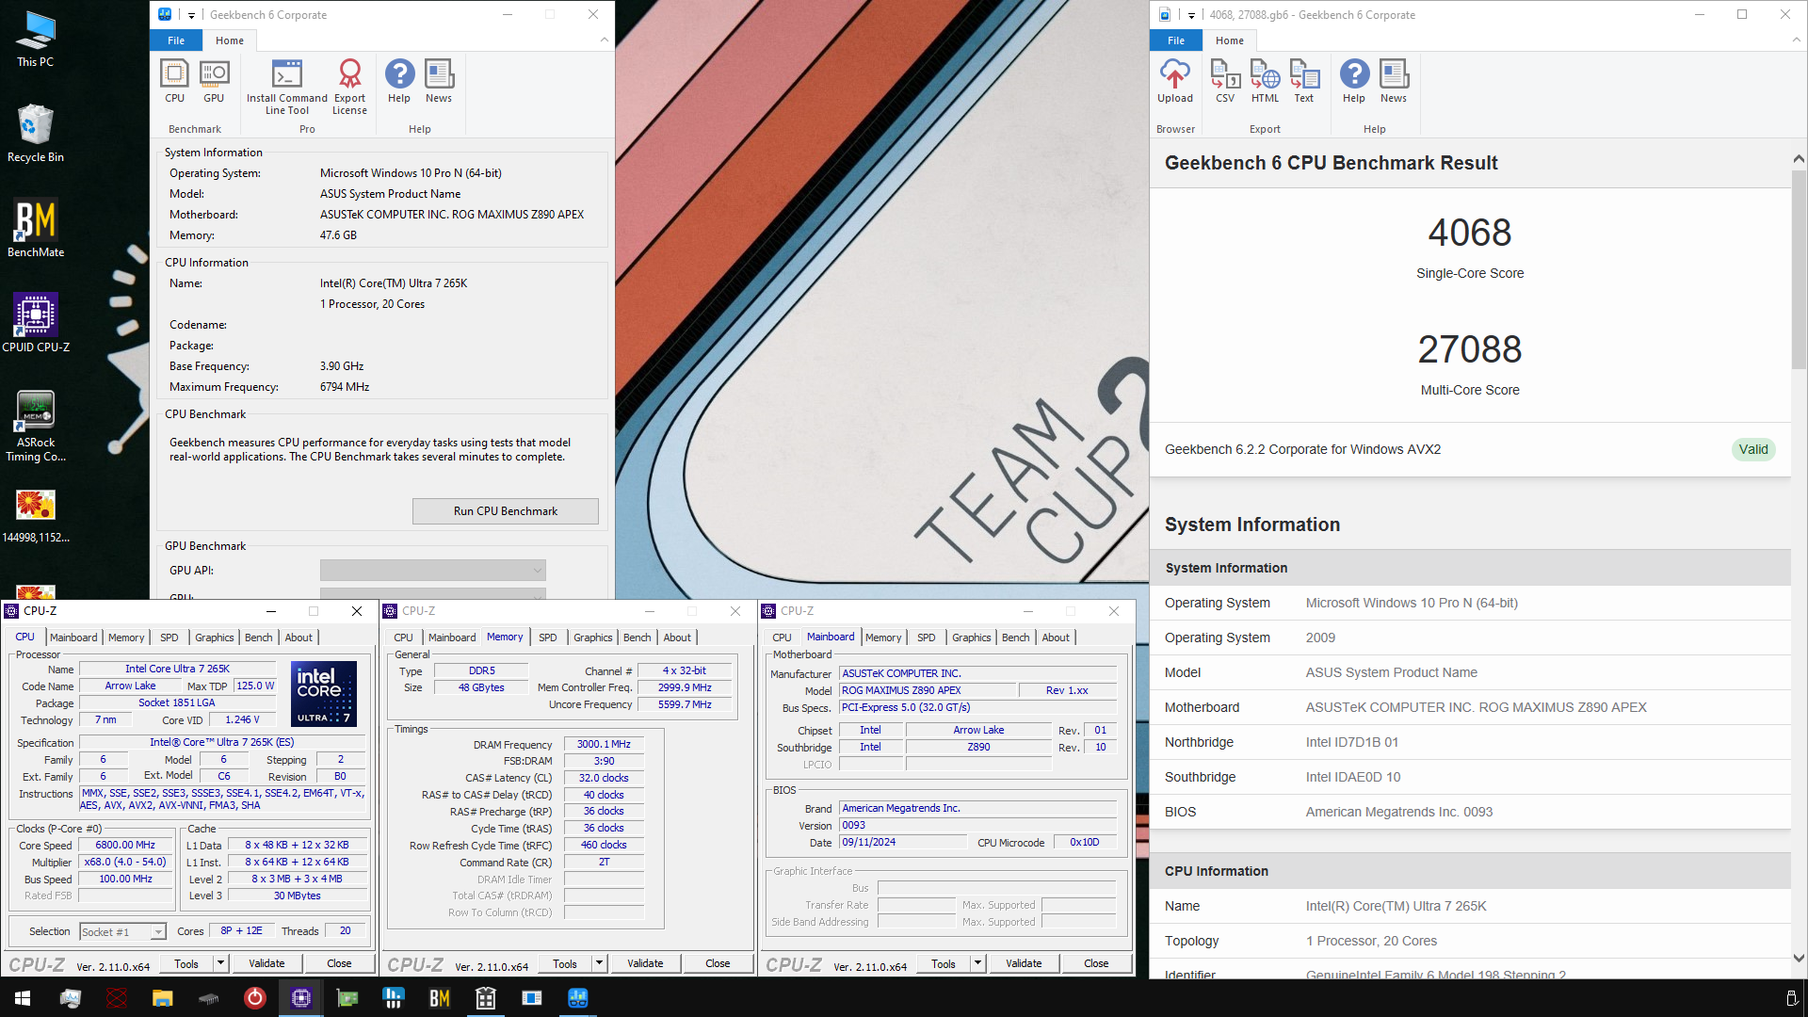This screenshot has width=1808, height=1017.
Task: Click the 27088 multi-core score
Action: coord(1470,349)
